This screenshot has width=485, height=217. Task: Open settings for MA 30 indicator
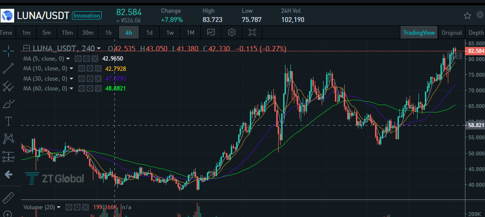coord(89,79)
